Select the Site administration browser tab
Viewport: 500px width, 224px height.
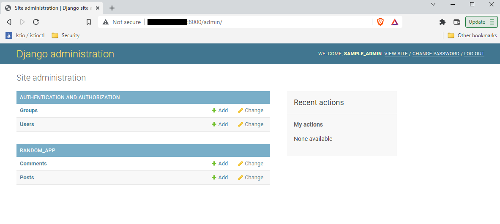pyautogui.click(x=52, y=8)
